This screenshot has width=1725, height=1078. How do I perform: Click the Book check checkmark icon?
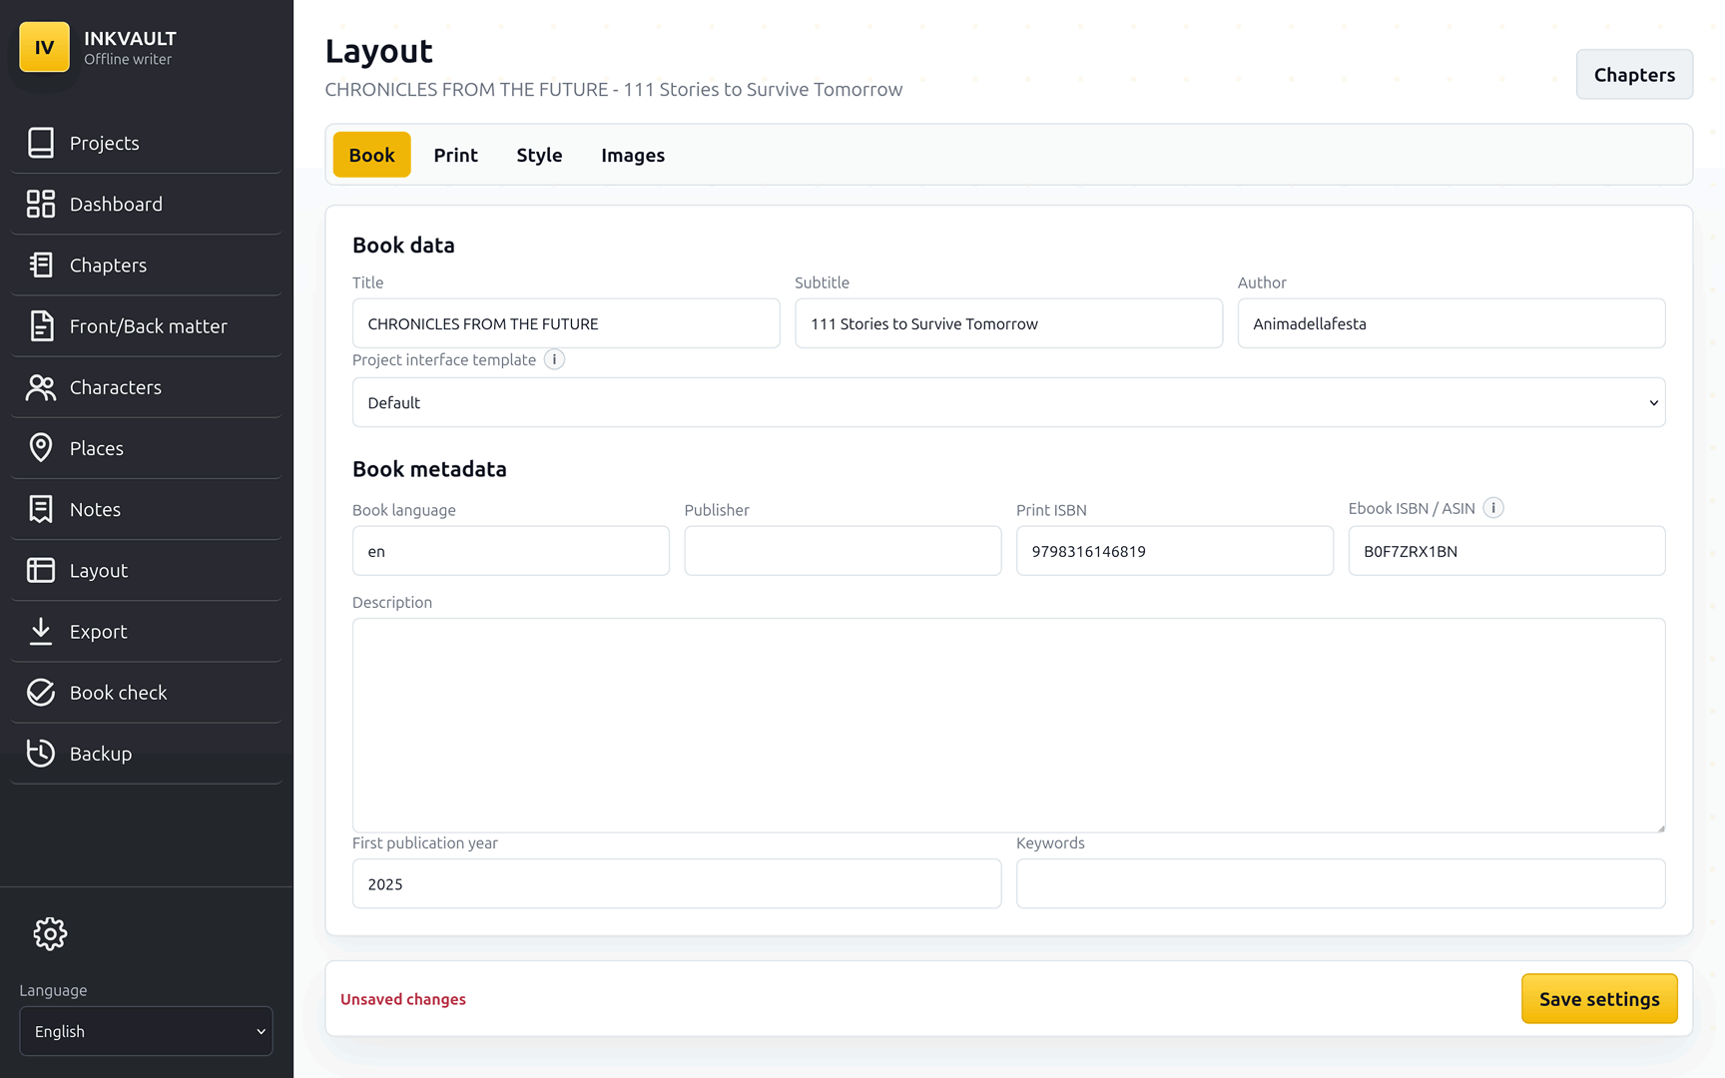(x=41, y=692)
